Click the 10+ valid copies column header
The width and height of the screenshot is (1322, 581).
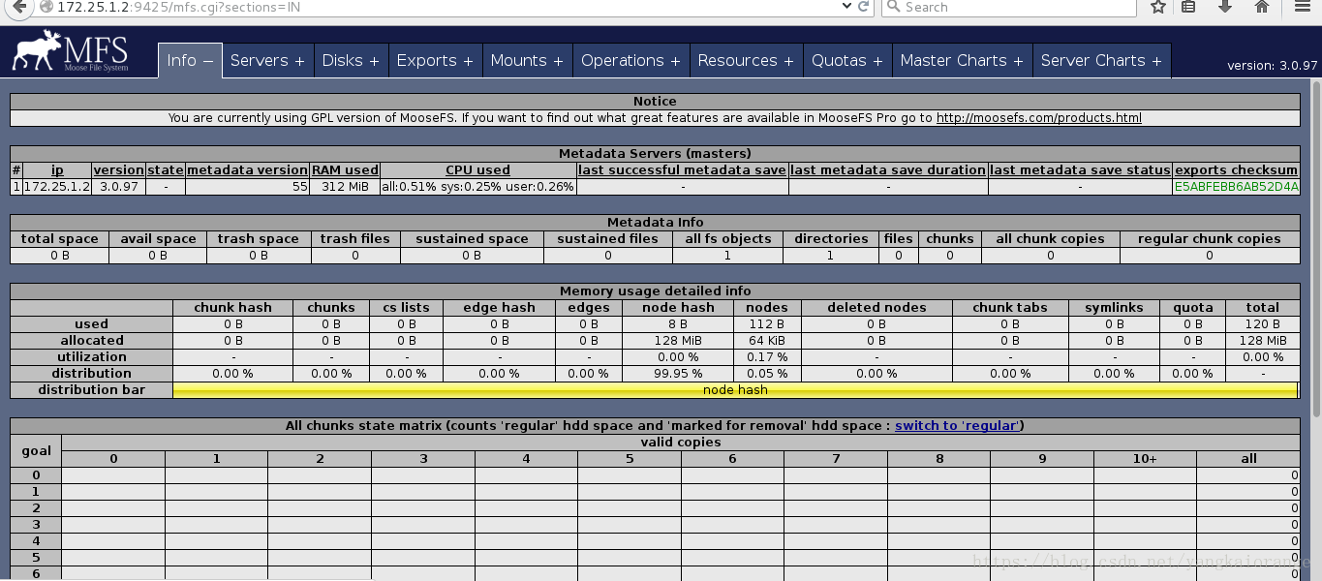1145,458
